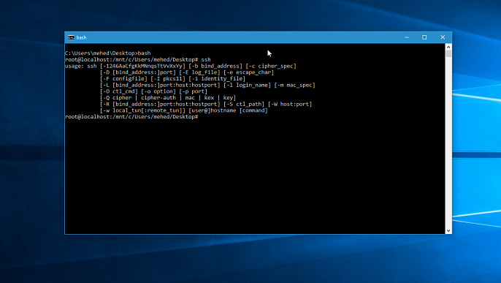This screenshot has width=501, height=283.
Task: Click the "[-p port]" option text
Action: (194, 91)
